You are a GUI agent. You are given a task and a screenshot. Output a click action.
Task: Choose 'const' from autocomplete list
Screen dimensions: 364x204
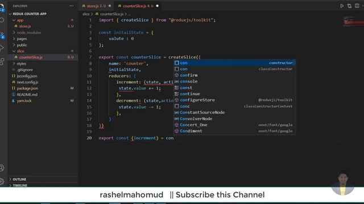click(x=234, y=88)
